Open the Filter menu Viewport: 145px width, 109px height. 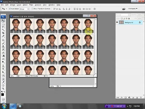31,5
